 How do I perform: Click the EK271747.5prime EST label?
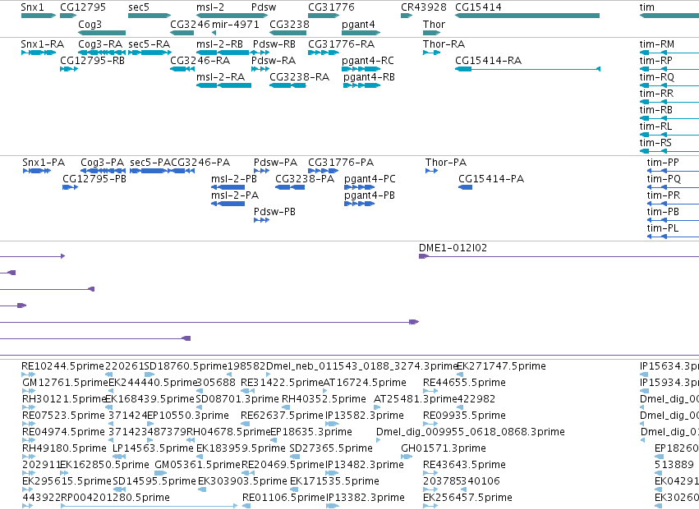(502, 366)
